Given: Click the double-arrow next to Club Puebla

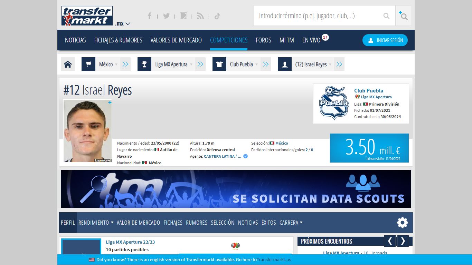Looking at the screenshot, I should [x=266, y=64].
